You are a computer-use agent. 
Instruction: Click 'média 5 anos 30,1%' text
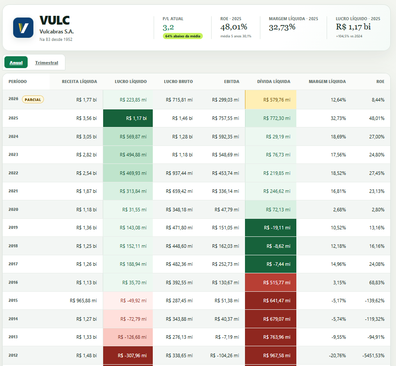tap(236, 36)
